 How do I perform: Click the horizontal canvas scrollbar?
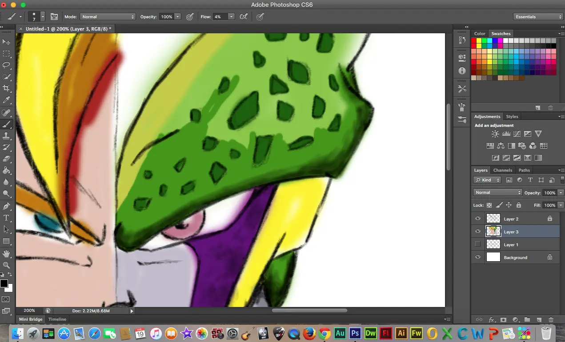click(x=309, y=311)
